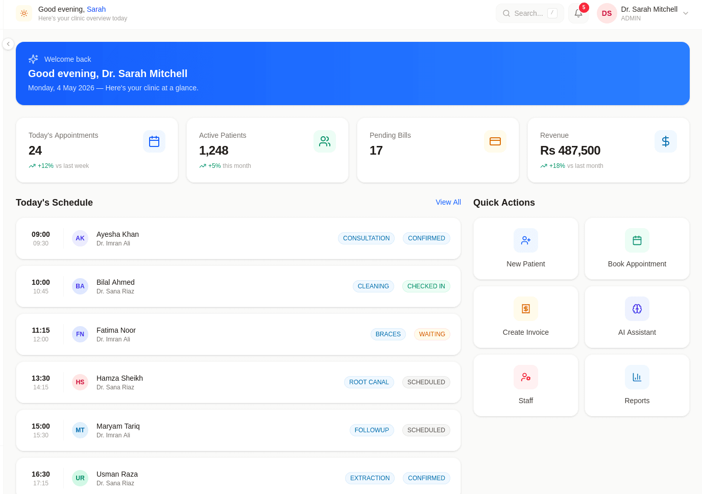
Task: Click the sun greeting icon in header
Action: [x=24, y=13]
